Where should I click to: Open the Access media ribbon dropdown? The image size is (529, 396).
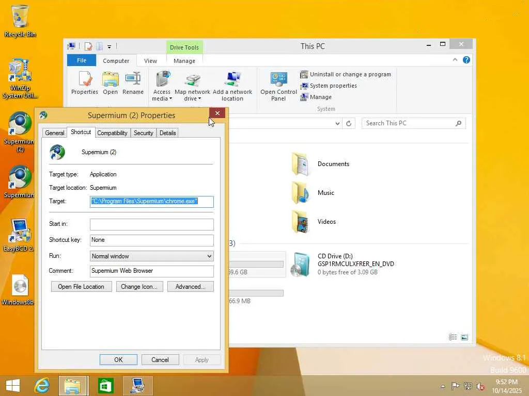pyautogui.click(x=162, y=86)
